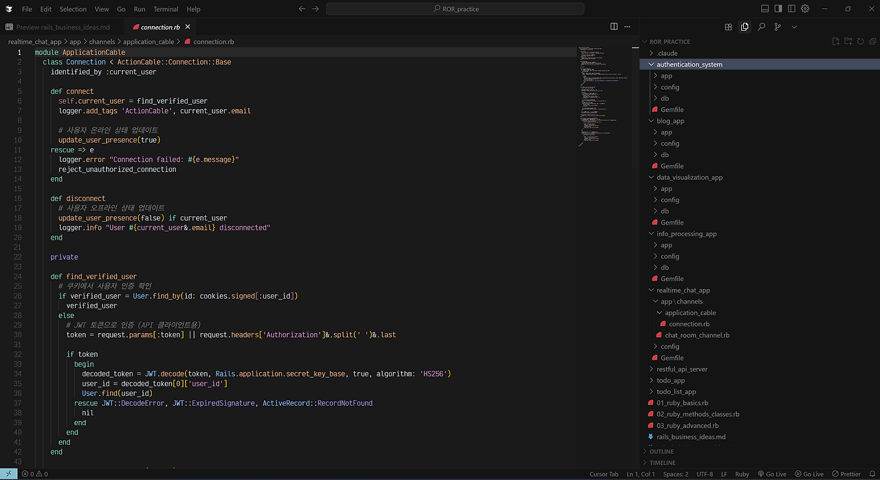Image resolution: width=880 pixels, height=480 pixels.
Task: Click realtime_chat_app in the breadcrumb
Action: click(x=35, y=42)
